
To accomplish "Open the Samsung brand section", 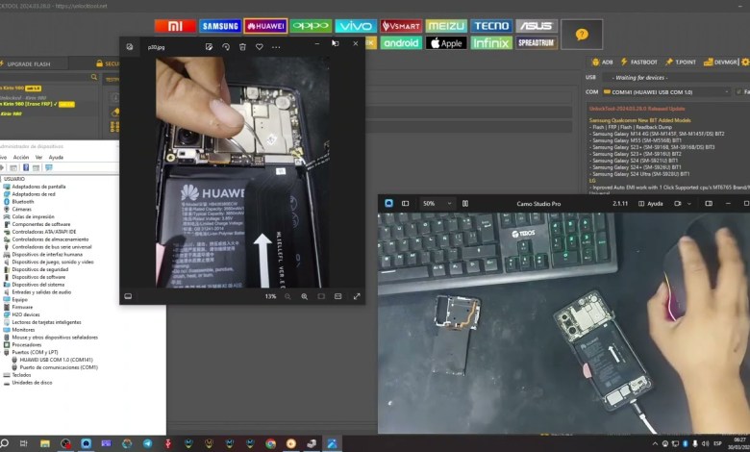I will [x=219, y=26].
